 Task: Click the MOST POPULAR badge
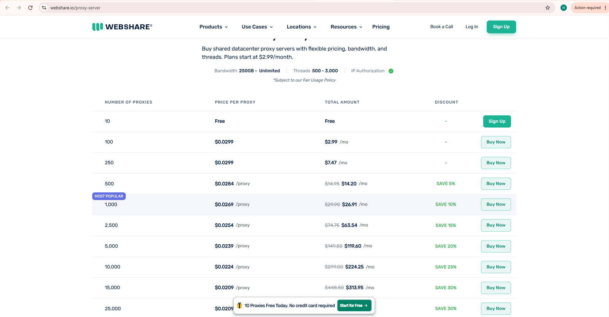point(109,196)
